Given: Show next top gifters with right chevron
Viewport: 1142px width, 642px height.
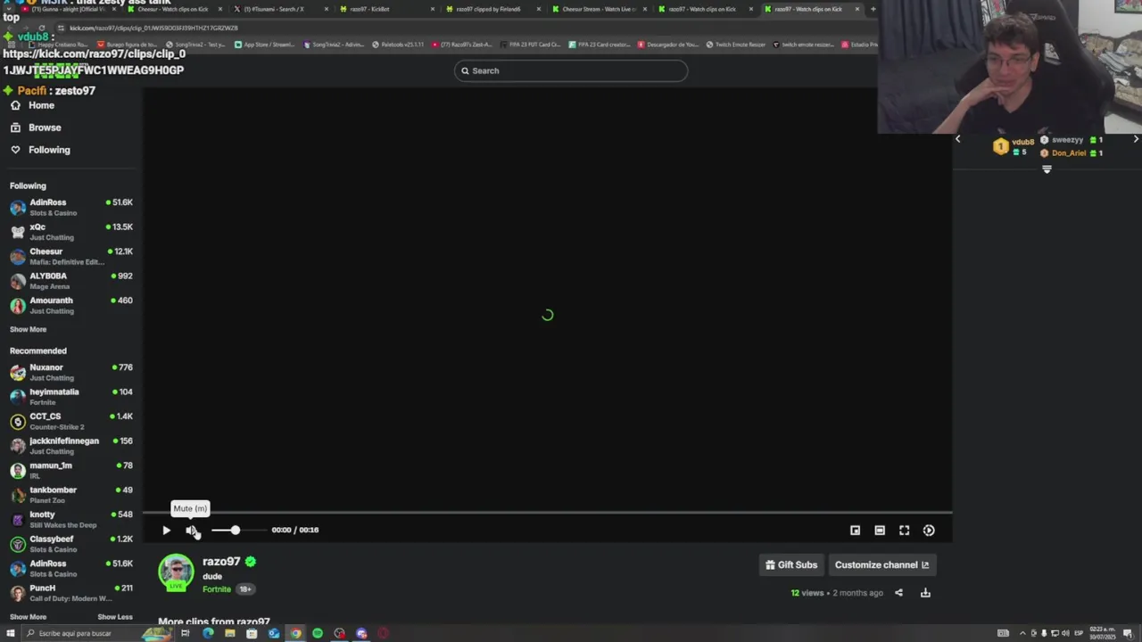Looking at the screenshot, I should point(1136,139).
